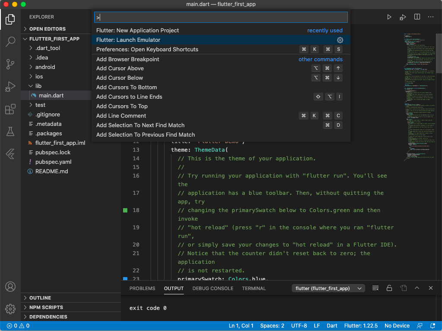Open the Run and Debug view
The width and height of the screenshot is (442, 331).
10,87
